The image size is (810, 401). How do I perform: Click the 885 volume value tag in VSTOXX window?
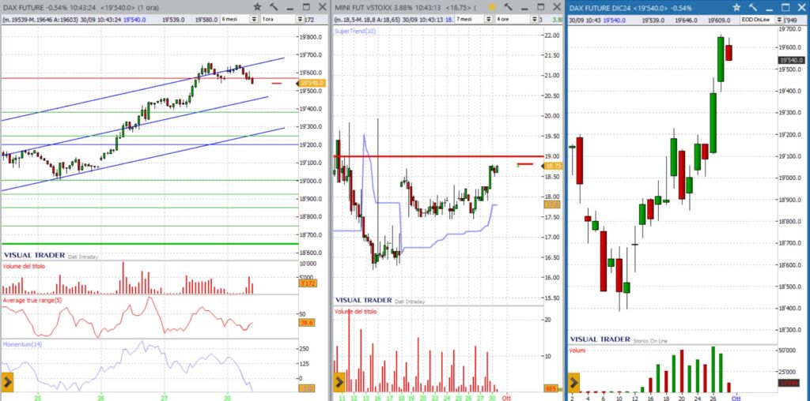(x=551, y=388)
